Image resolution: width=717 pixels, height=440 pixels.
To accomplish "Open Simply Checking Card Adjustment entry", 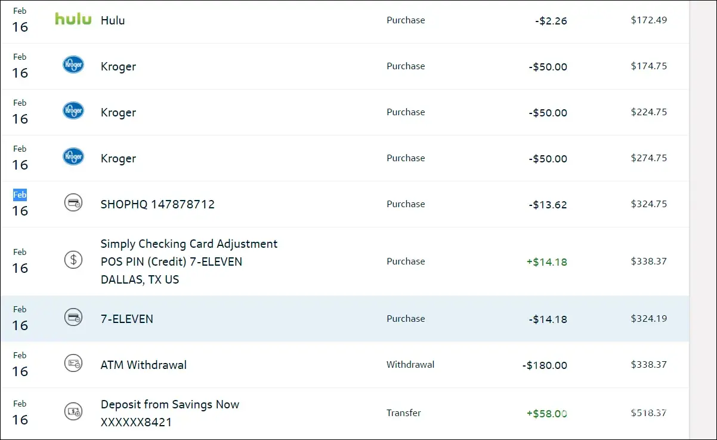I will coord(188,244).
